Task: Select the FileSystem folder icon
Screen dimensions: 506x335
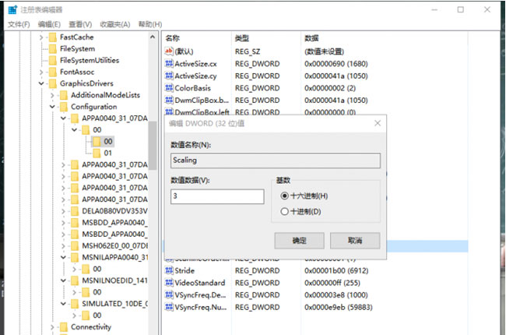Action: coord(53,49)
